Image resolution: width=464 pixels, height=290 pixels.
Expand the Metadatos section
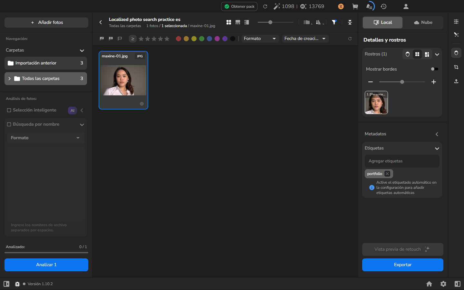pos(437,134)
